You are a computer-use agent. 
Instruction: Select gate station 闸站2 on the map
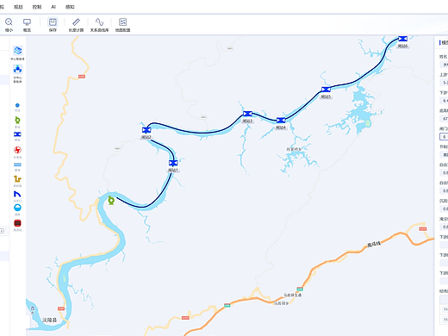pyautogui.click(x=146, y=130)
